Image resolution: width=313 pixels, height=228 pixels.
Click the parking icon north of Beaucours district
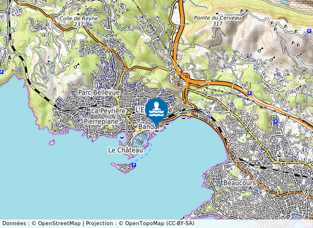pos(275,121)
